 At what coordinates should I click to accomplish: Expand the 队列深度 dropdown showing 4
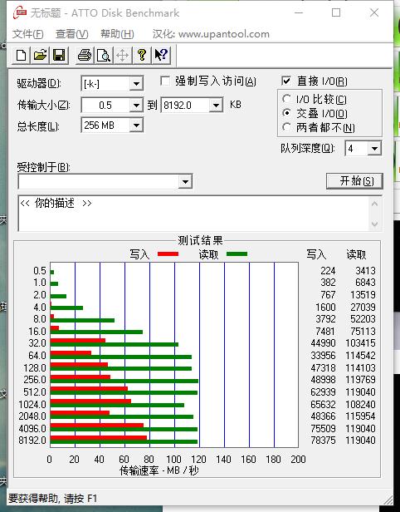tap(374, 149)
